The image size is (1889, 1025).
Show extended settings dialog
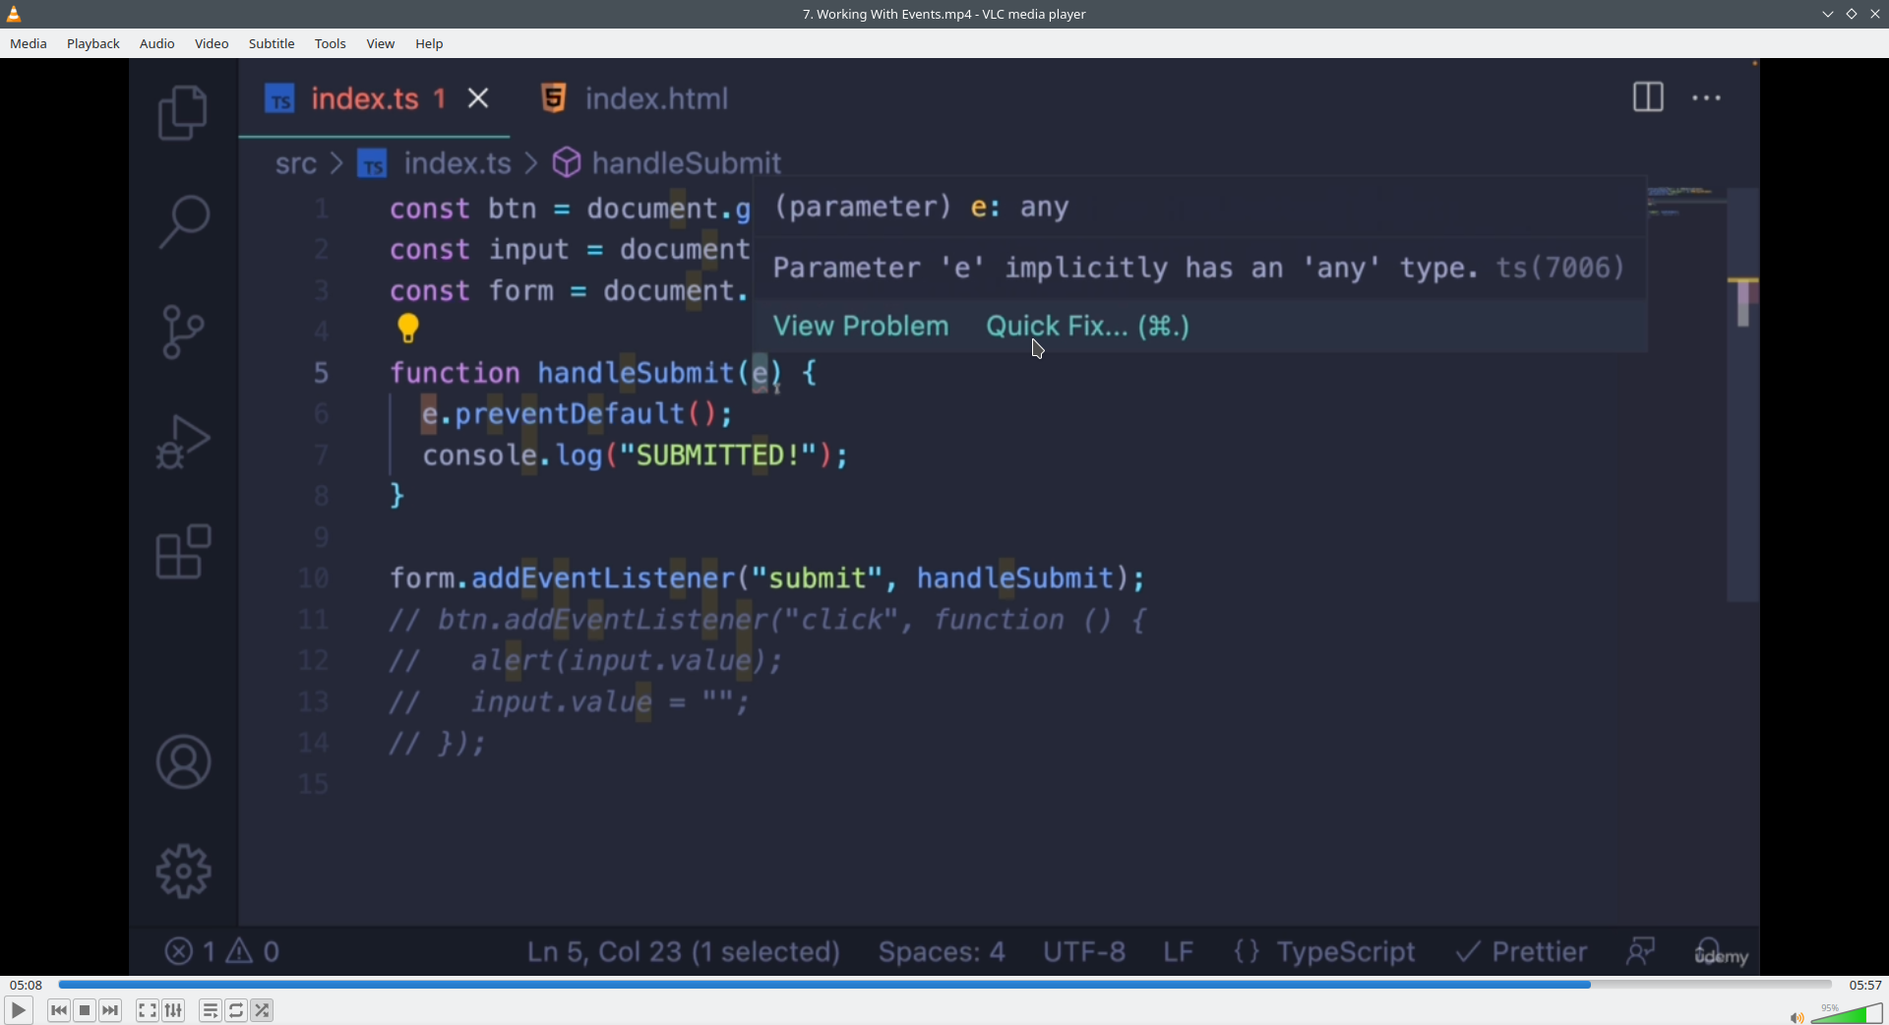tap(174, 1011)
